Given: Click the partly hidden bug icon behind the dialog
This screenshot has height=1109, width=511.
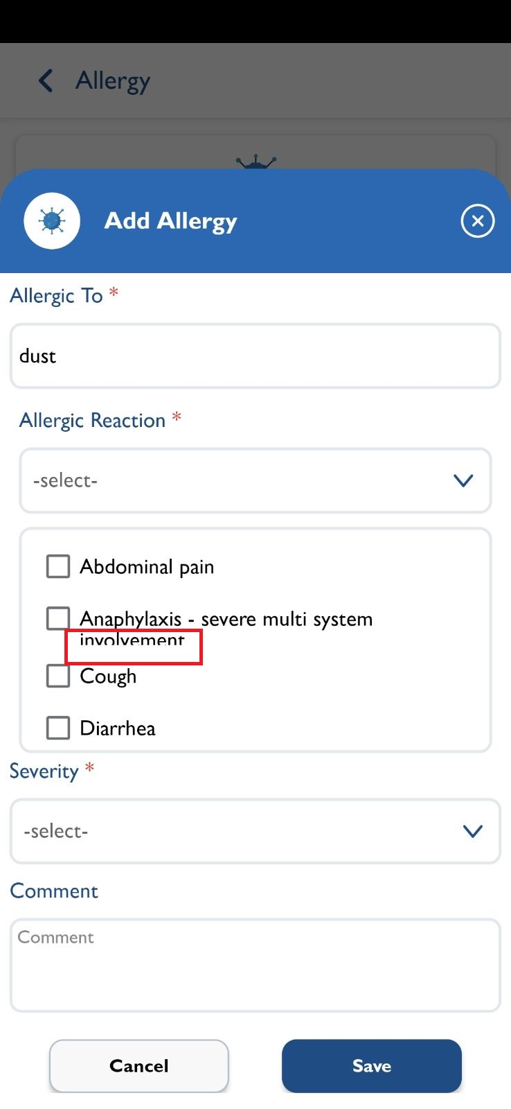Looking at the screenshot, I should (256, 162).
